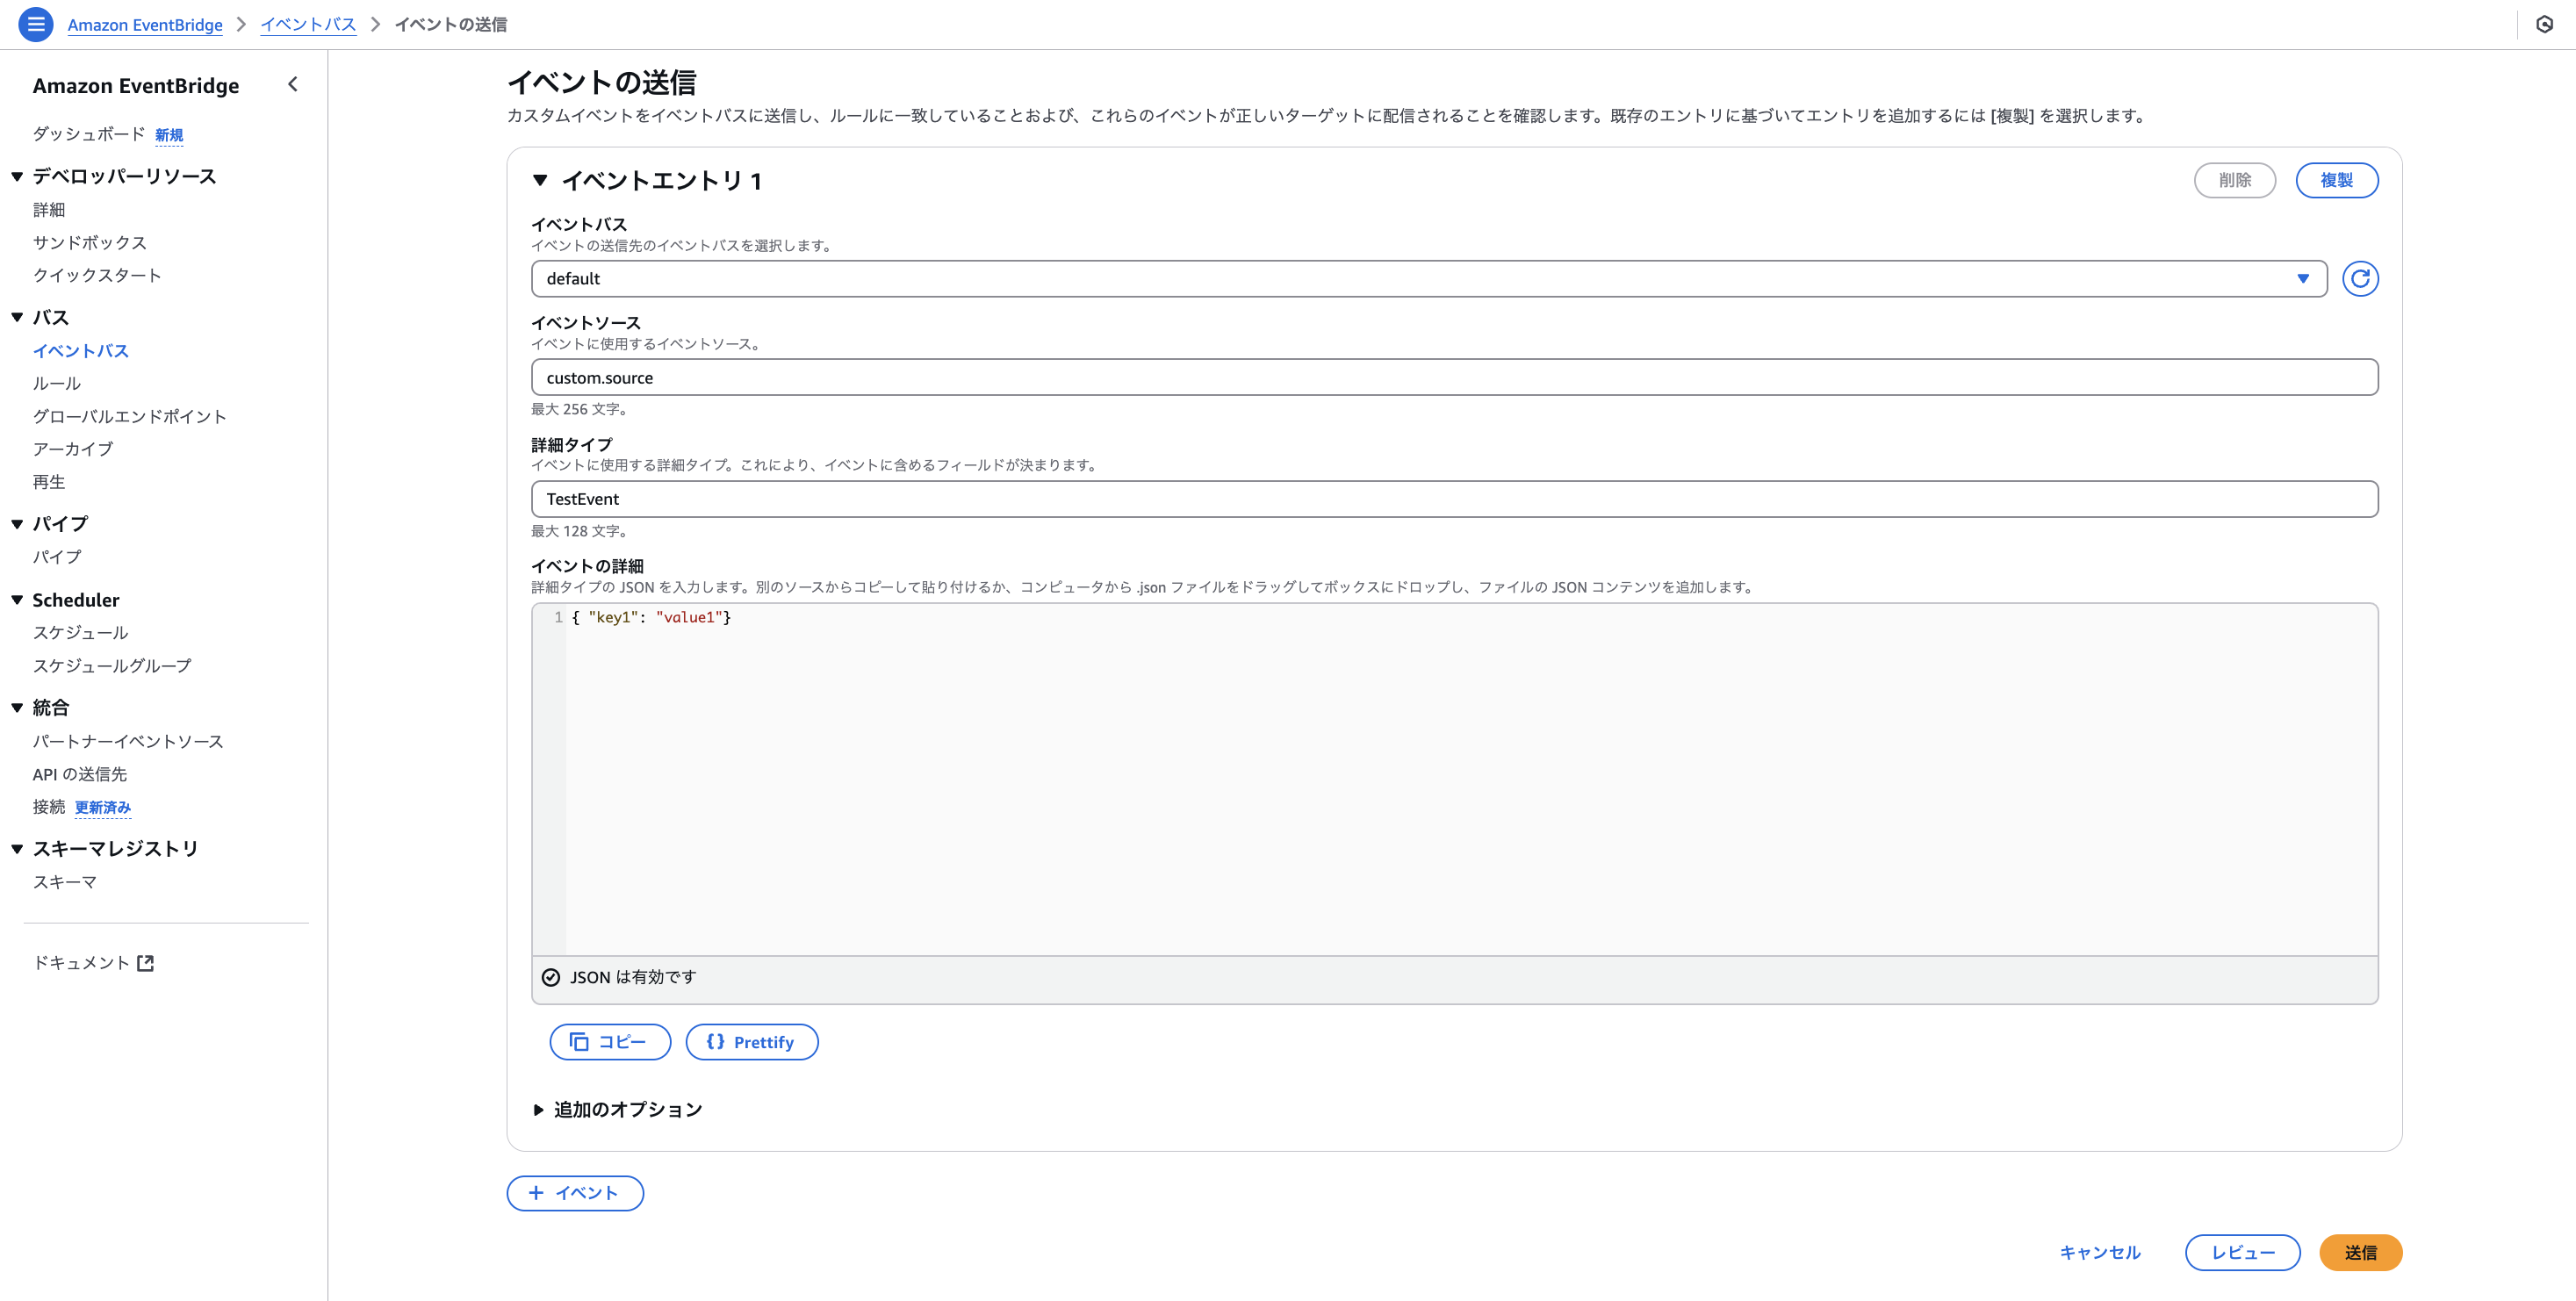Screen dimensions: 2576x1301
Task: Refresh the event bus list
Action: click(2361, 278)
